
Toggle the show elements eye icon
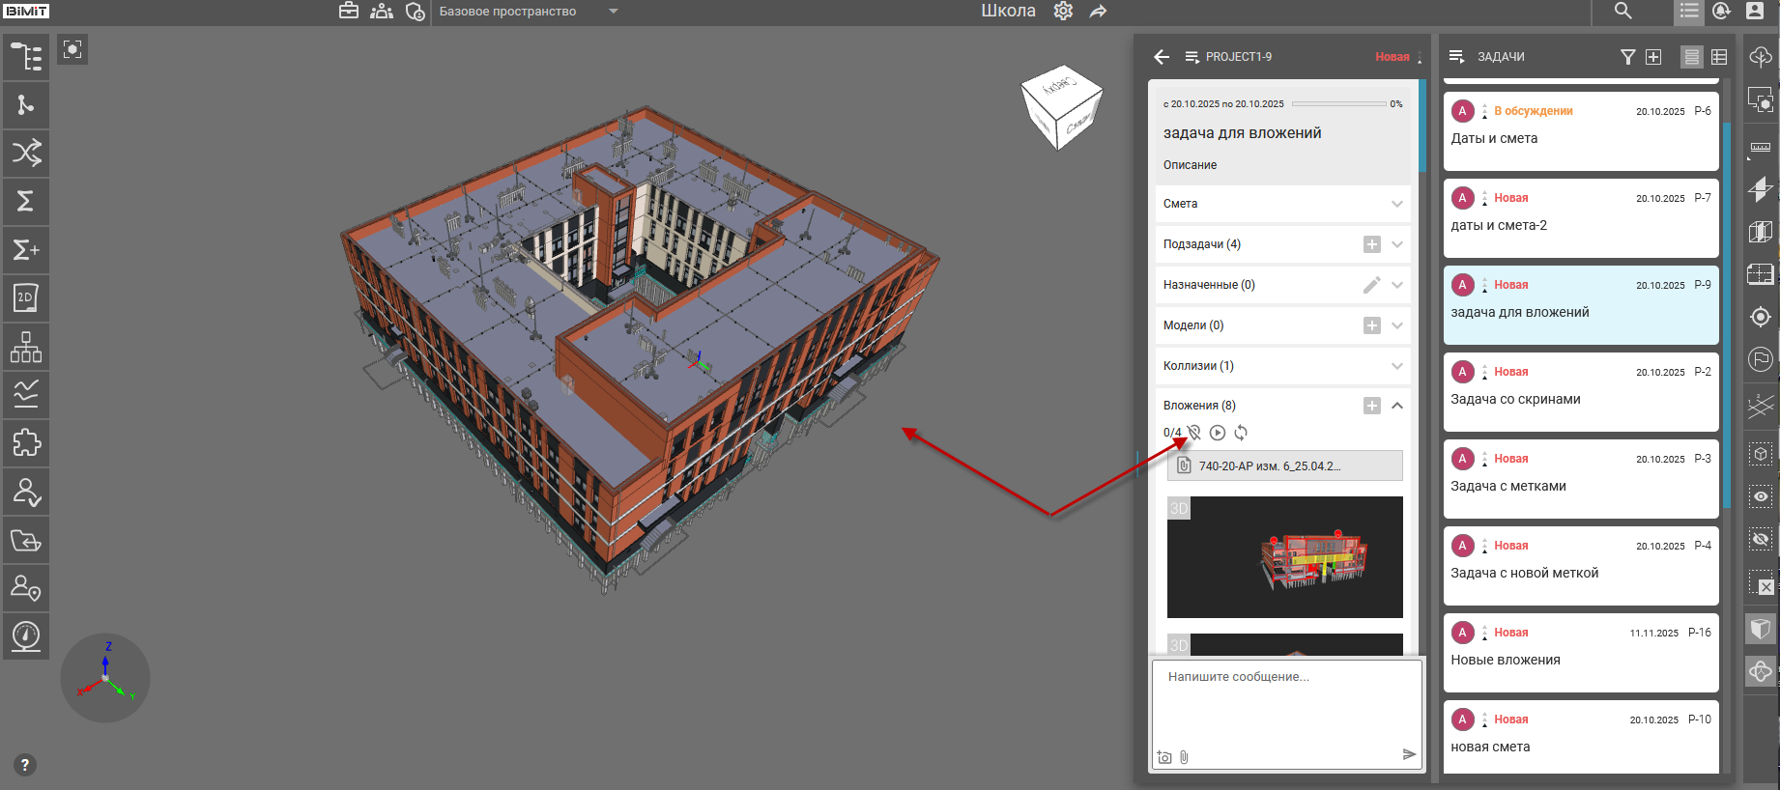click(1761, 496)
